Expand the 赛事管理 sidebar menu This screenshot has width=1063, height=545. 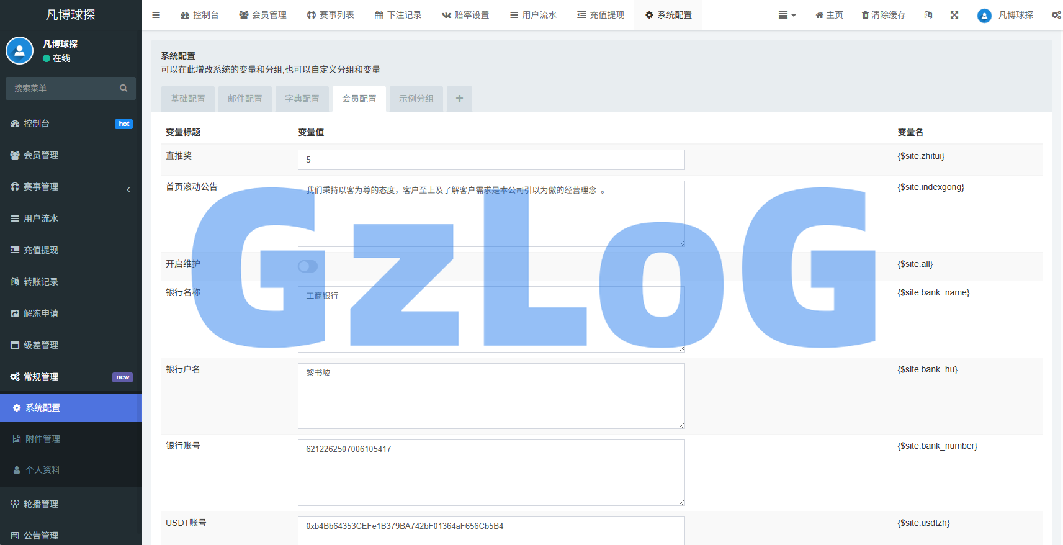[x=71, y=187]
